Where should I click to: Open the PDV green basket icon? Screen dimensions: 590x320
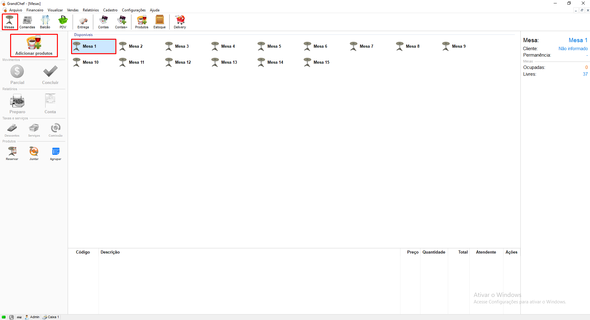point(63,22)
